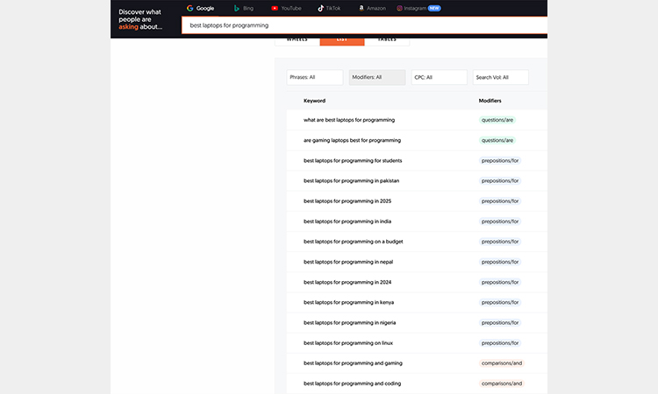Click the NEW badge beside Instagram
The image size is (658, 394).
point(433,8)
